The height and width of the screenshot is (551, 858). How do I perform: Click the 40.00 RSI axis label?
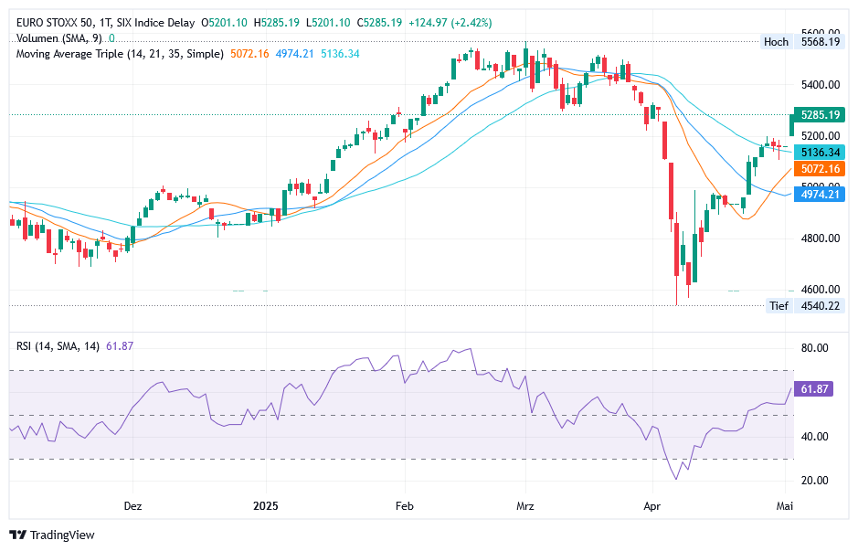pyautogui.click(x=815, y=437)
